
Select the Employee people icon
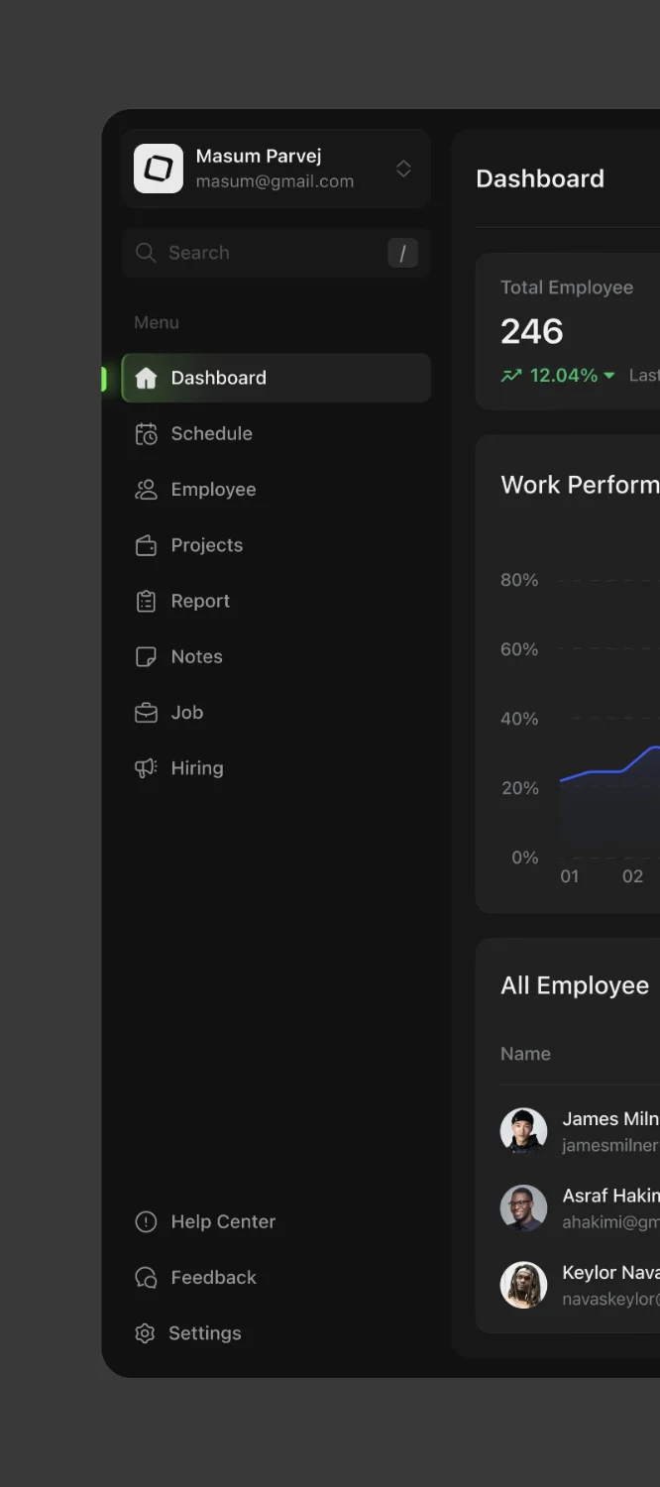point(146,490)
